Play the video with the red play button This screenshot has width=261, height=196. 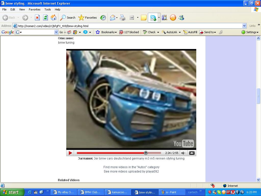point(70,153)
